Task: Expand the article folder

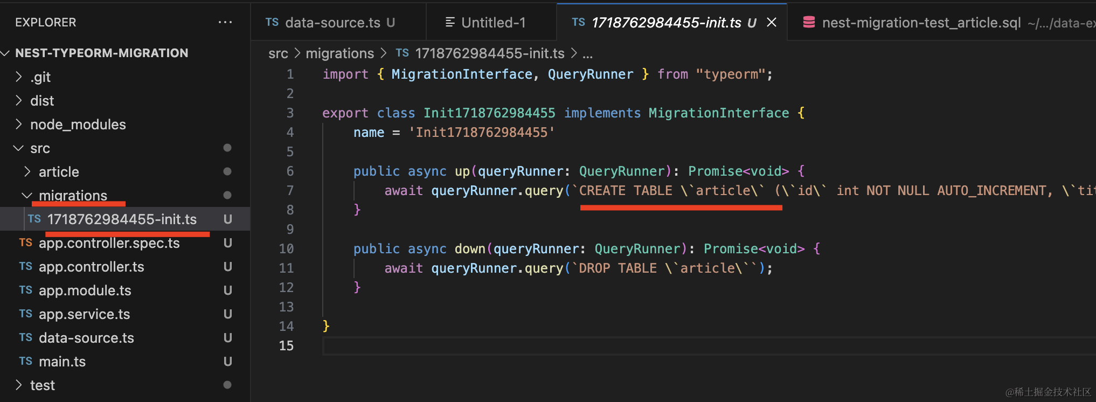Action: tap(59, 172)
